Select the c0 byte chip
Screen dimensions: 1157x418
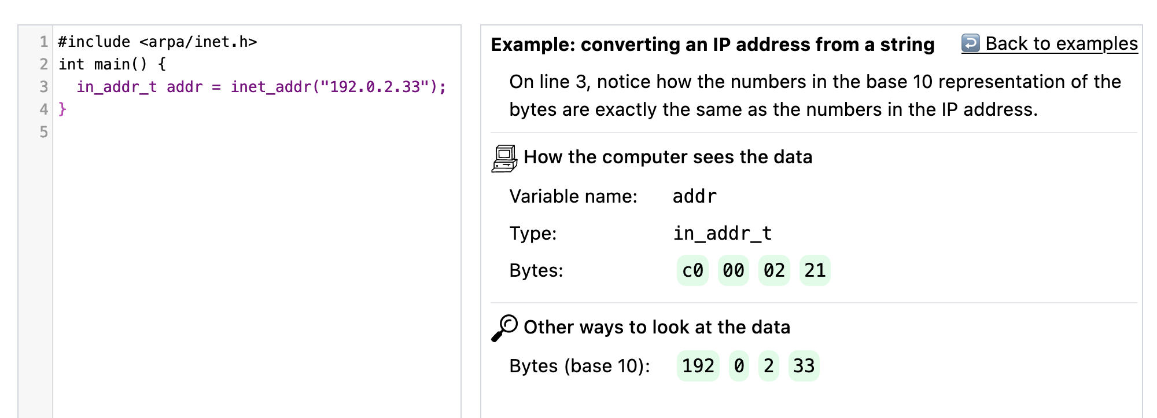[x=692, y=270]
